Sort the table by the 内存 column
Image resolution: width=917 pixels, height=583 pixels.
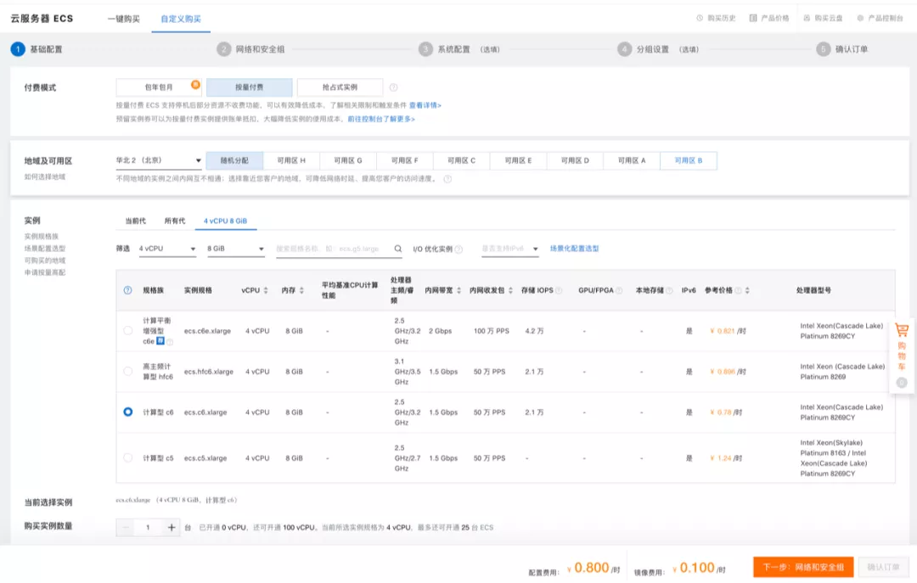[301, 290]
